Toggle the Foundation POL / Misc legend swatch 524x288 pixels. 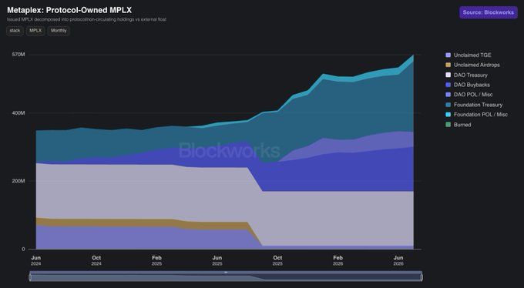pyautogui.click(x=448, y=115)
